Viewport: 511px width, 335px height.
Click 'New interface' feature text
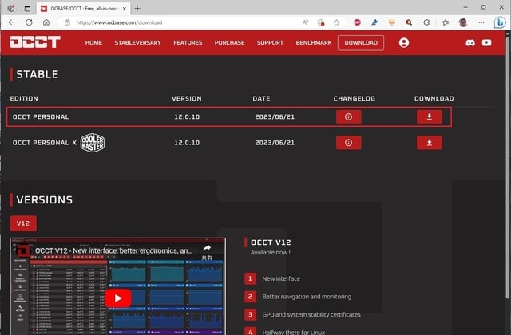[x=281, y=278]
